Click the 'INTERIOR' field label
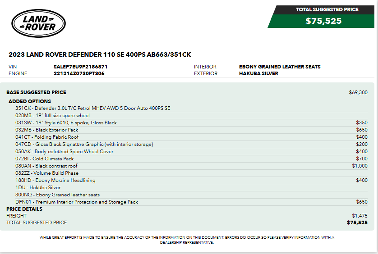Image resolution: width=378 pixels, height=254 pixels. click(x=205, y=67)
